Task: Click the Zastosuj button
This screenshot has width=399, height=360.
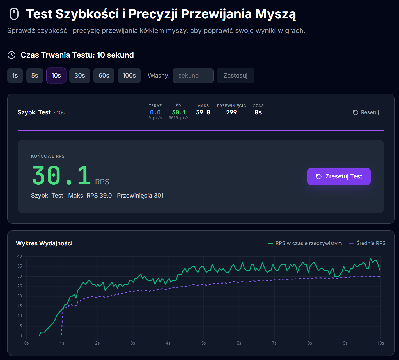Action: pos(236,76)
